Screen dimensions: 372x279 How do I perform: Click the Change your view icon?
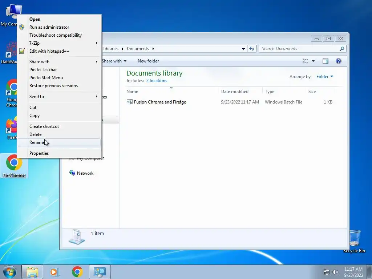305,61
